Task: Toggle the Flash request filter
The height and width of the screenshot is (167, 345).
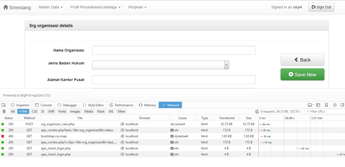Action: pos(101,112)
